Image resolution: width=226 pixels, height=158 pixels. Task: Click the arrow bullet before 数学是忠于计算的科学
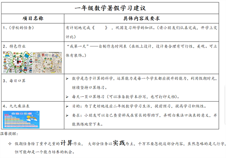67,78
